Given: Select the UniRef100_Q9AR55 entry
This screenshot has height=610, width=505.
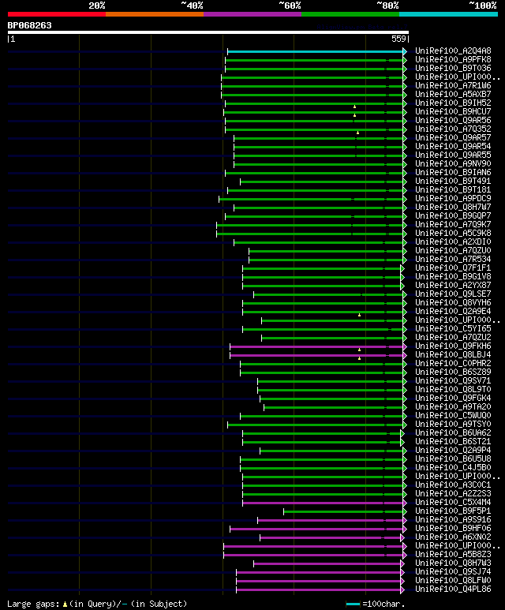Looking at the screenshot, I should pyautogui.click(x=453, y=155).
